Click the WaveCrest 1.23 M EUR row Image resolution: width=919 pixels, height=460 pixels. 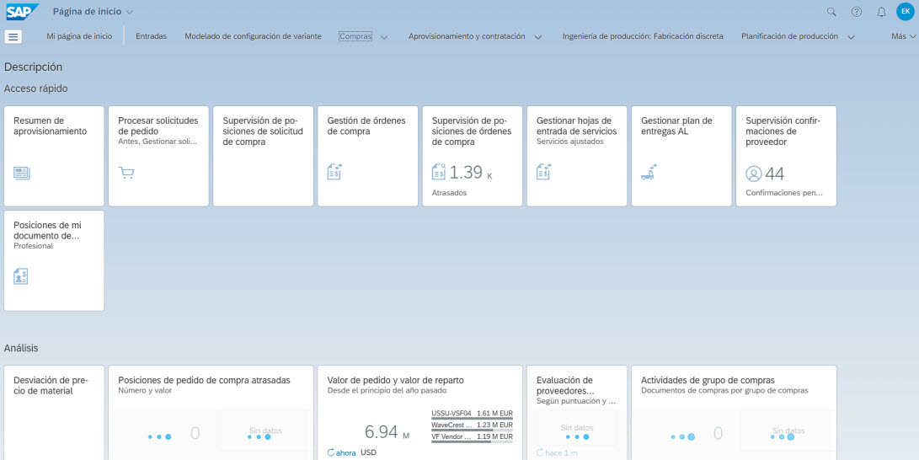click(x=472, y=426)
